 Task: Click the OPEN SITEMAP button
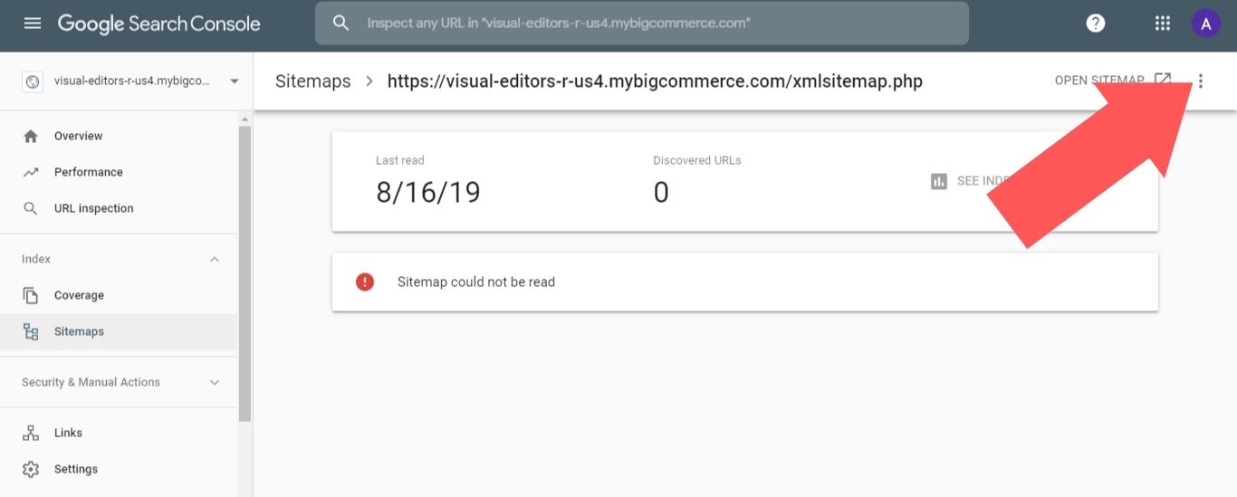click(x=1099, y=81)
